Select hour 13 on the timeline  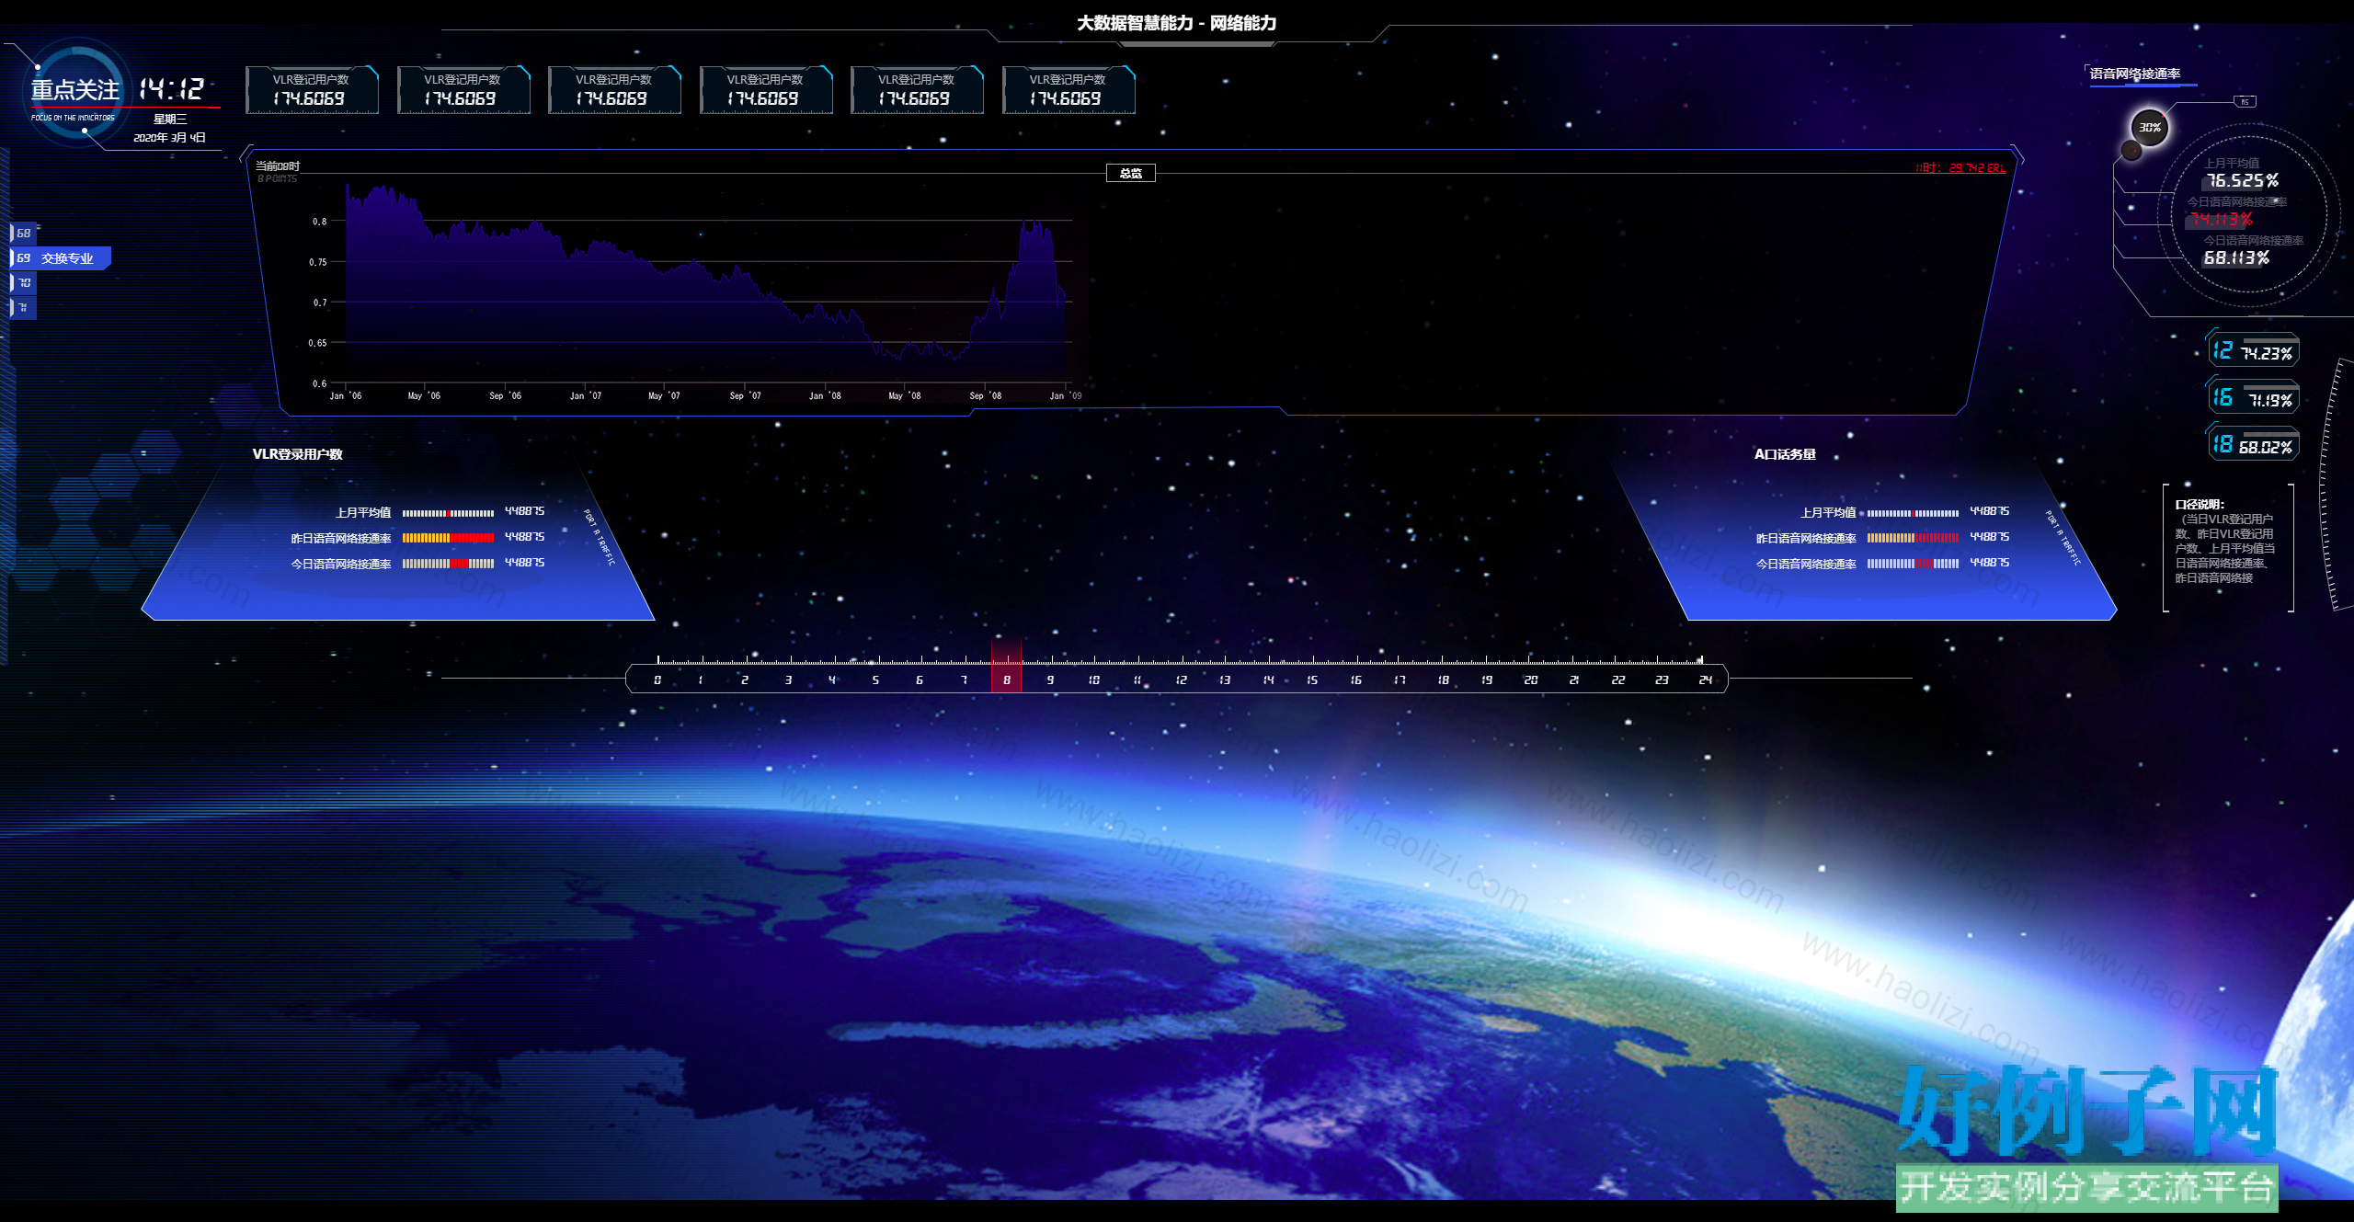pyautogui.click(x=1225, y=680)
